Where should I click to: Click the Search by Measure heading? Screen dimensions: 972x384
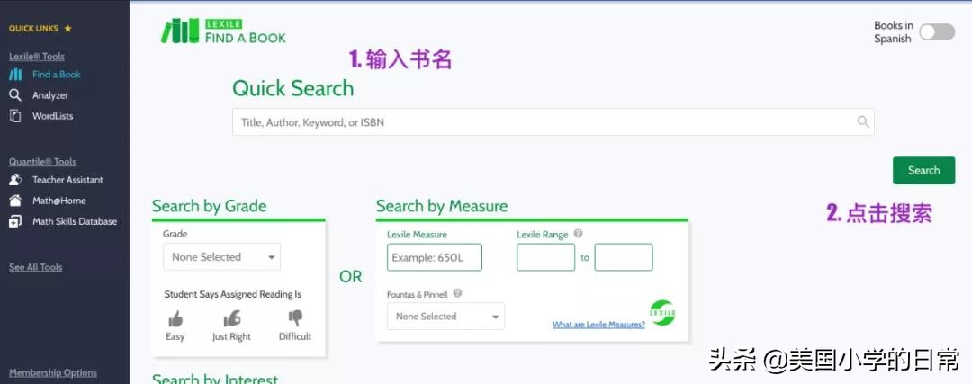442,206
